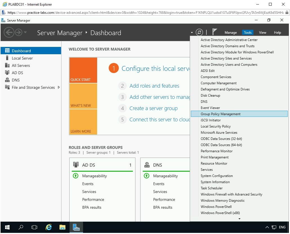
Task: Open Internet Explorer from the taskbar
Action: 49,227
